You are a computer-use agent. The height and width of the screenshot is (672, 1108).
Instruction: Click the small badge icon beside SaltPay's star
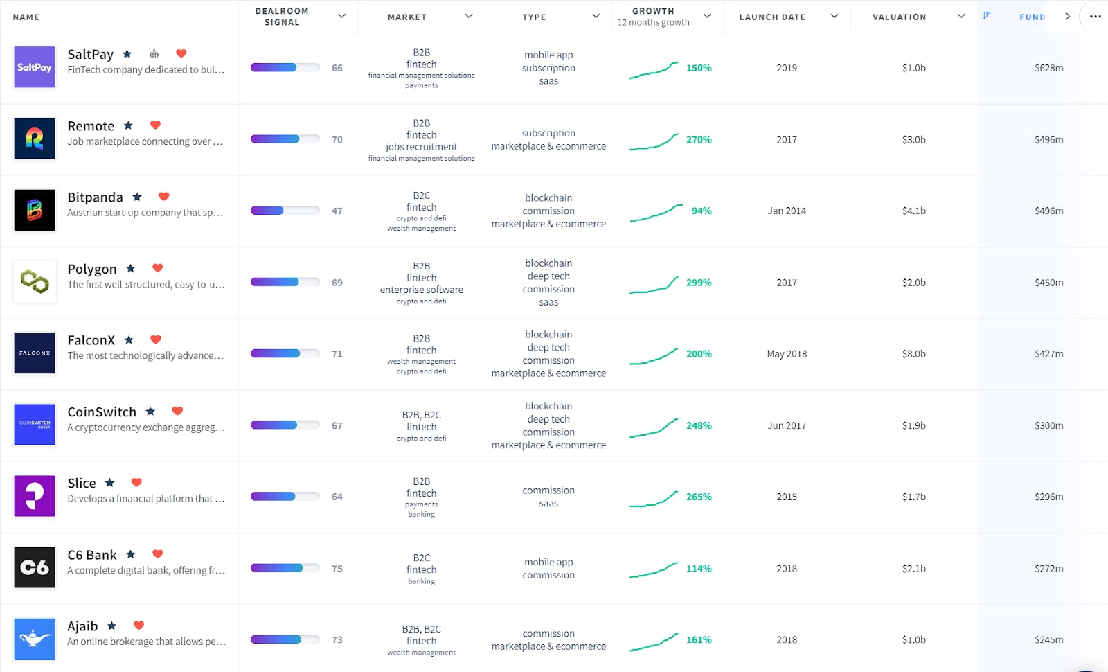154,53
